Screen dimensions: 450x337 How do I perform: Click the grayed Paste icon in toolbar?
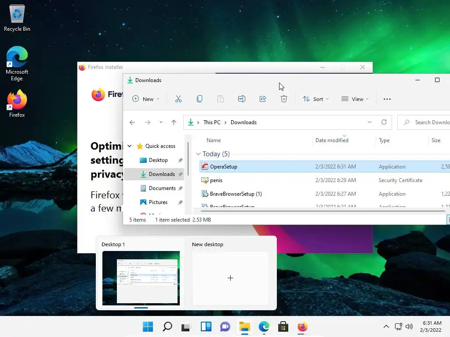click(221, 99)
